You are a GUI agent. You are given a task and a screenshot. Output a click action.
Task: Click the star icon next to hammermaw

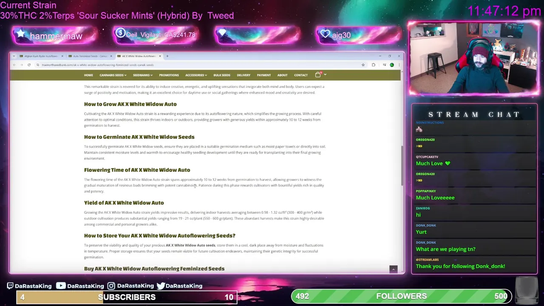tap(21, 34)
